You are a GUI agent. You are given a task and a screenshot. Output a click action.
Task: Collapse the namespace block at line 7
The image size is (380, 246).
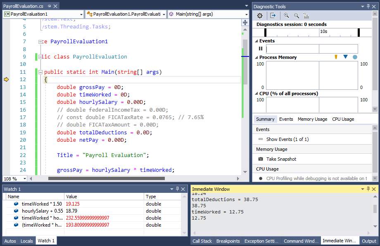[x=40, y=42]
